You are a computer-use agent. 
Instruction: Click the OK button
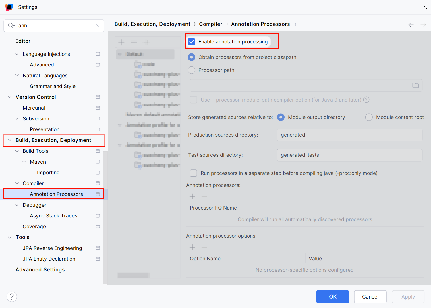[333, 297]
